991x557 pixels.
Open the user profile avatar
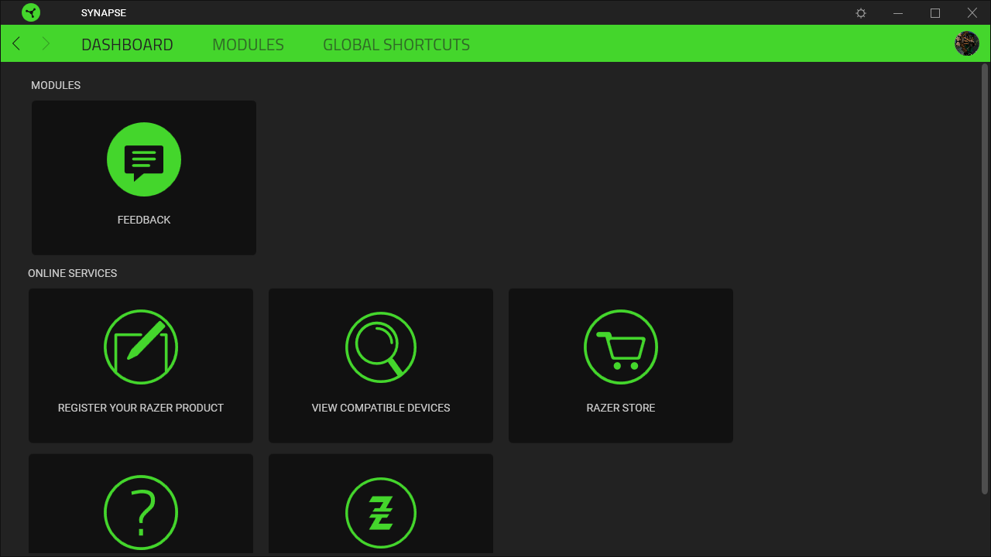(x=967, y=43)
